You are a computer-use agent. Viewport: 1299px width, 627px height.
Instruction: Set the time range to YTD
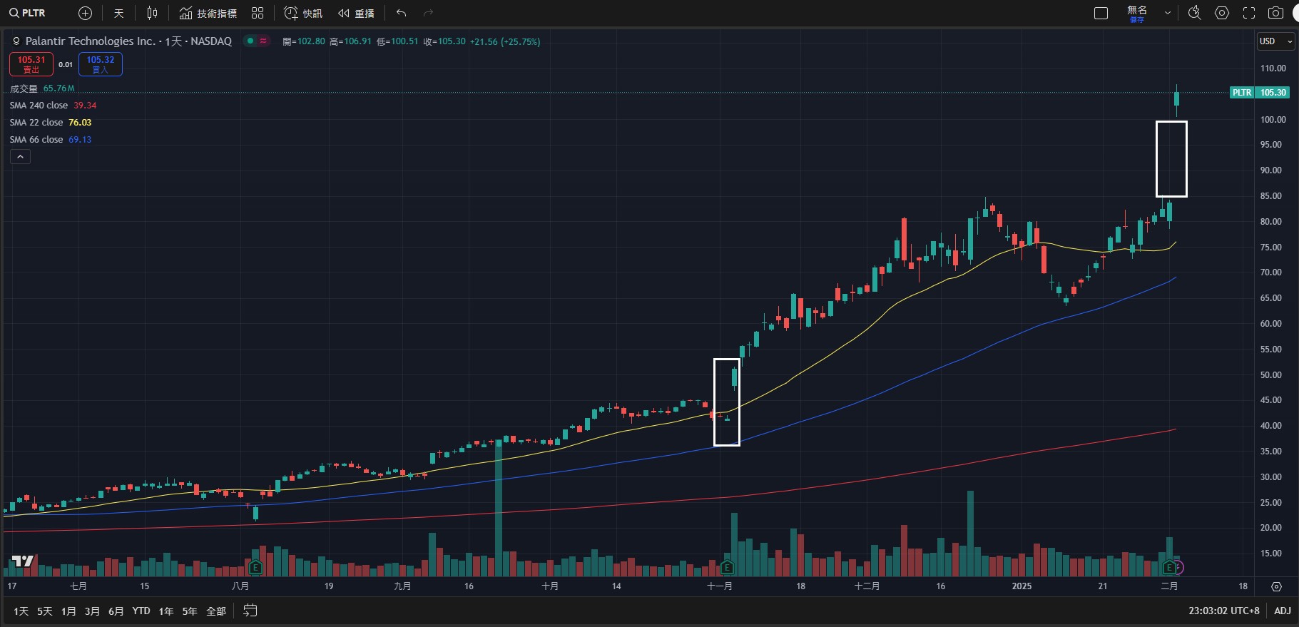click(141, 611)
